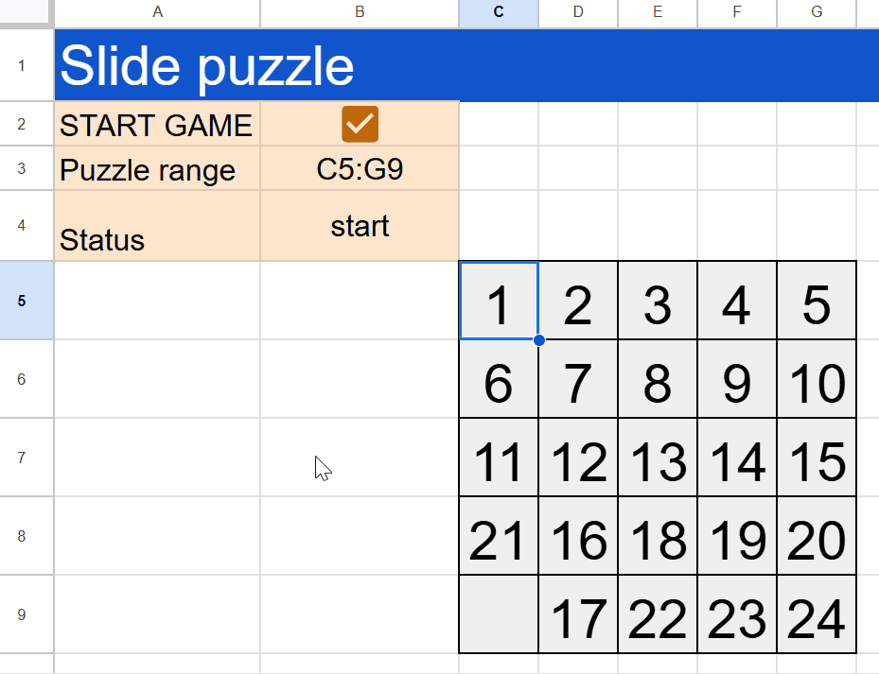The width and height of the screenshot is (879, 674).
Task: Click puzzle tile number 17
Action: click(577, 614)
